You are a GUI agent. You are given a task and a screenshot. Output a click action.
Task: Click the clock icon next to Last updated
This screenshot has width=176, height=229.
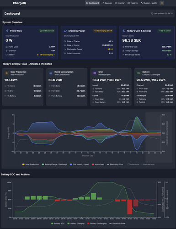pyautogui.click(x=152, y=14)
